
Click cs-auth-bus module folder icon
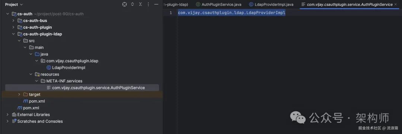coord(20,20)
